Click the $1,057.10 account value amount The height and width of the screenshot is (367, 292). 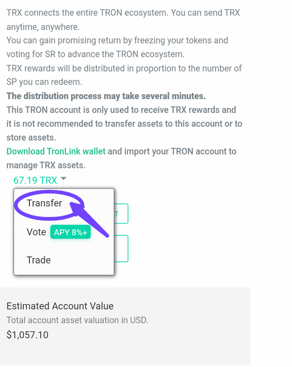coord(27,335)
